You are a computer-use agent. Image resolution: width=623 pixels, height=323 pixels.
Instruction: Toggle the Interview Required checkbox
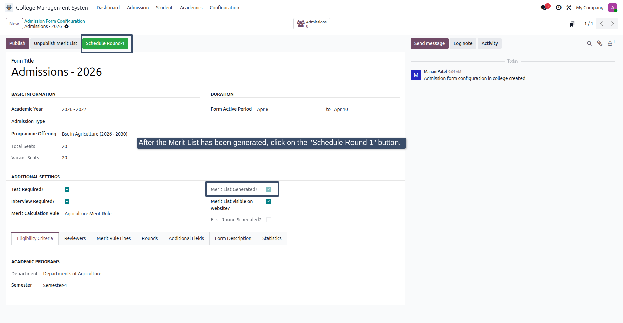(67, 201)
